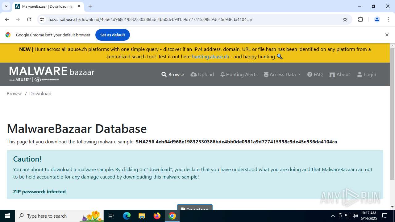Image resolution: width=395 pixels, height=222 pixels.
Task: Click the Download breadcrumb
Action: 40,93
